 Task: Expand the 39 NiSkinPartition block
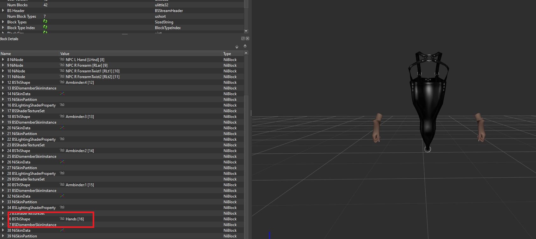coord(3,236)
